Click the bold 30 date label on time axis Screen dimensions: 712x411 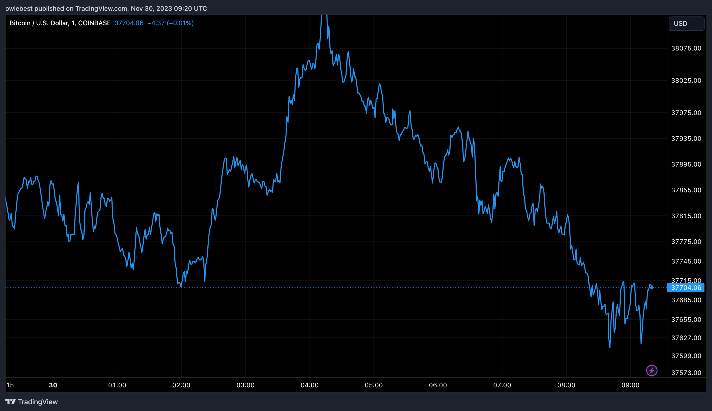click(x=53, y=385)
